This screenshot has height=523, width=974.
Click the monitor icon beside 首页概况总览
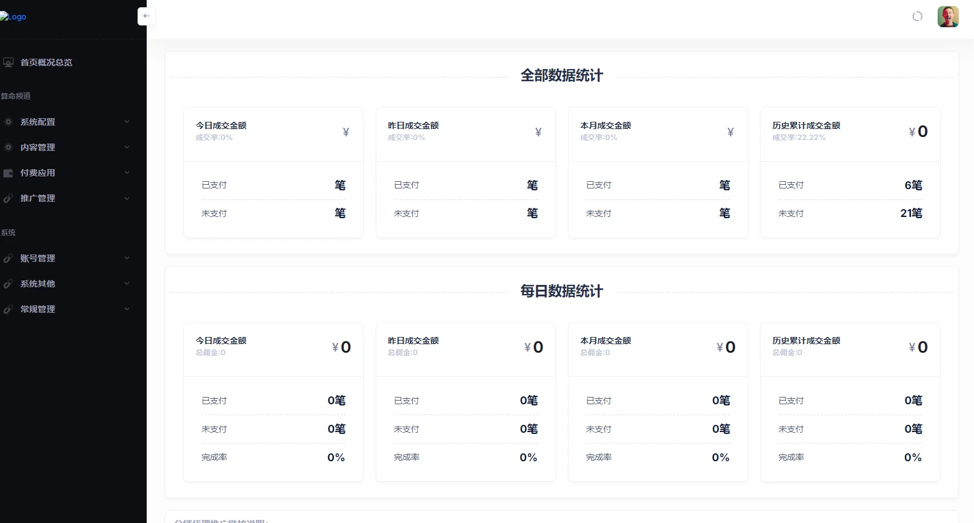(8, 62)
